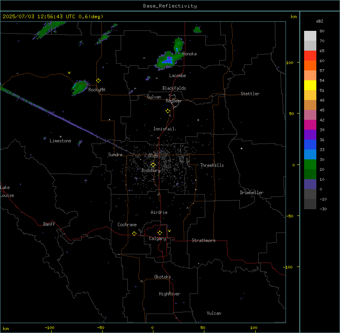
Task: Click the yellow diamond marker below Cochrane
Action: [134, 233]
